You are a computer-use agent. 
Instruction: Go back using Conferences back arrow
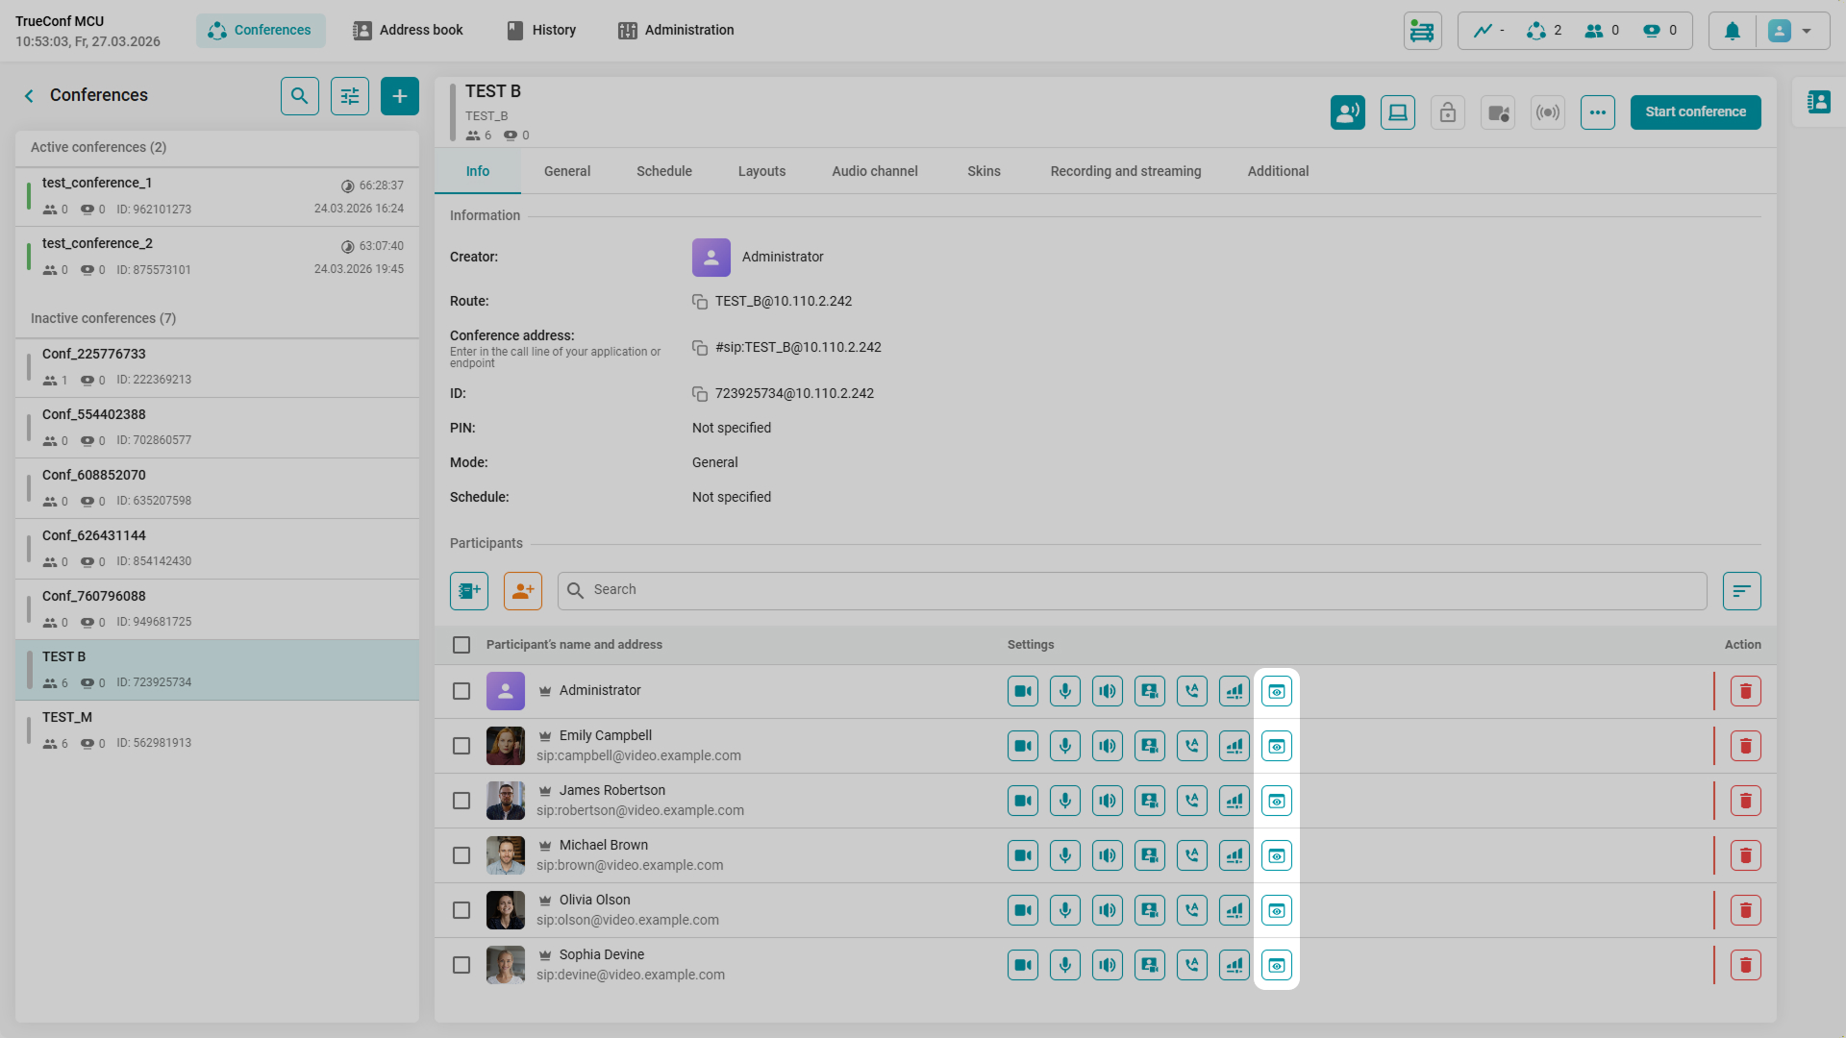pyautogui.click(x=29, y=95)
